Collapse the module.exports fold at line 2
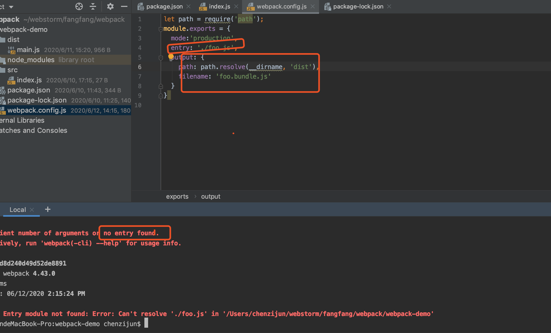This screenshot has width=551, height=333. click(x=161, y=29)
